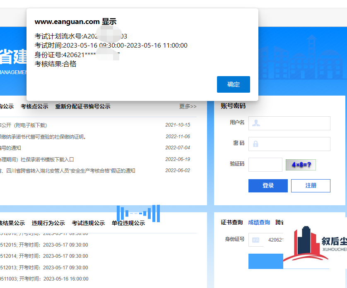Click the lock icon in the 密码 field
This screenshot has height=288, width=347.
pyautogui.click(x=256, y=144)
